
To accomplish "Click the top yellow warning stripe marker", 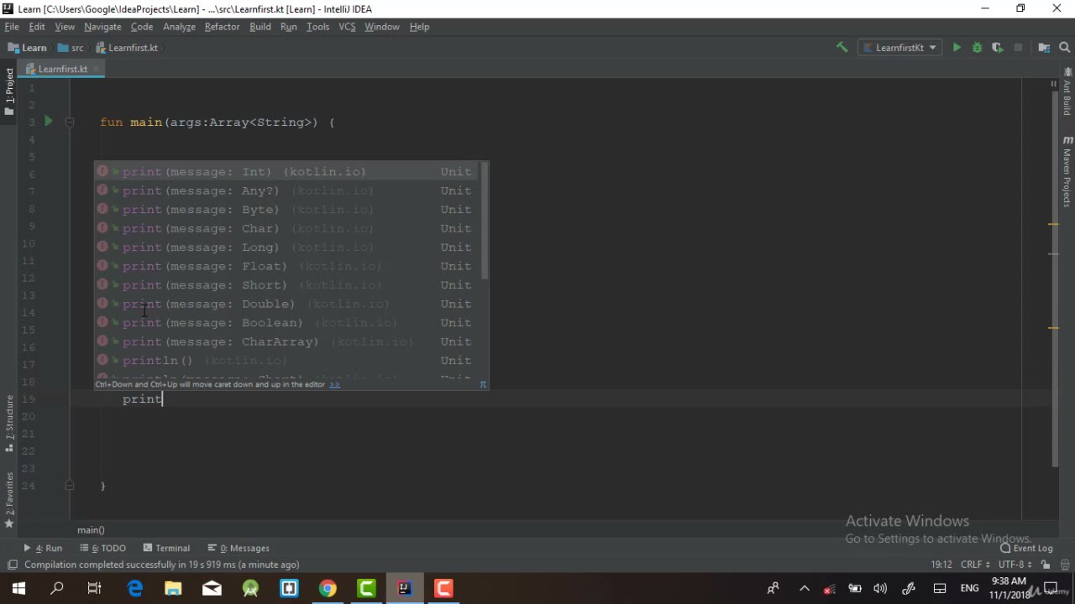I will [x=1053, y=224].
